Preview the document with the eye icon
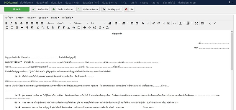Viewport: 236px width, 110px height. coord(90,28)
